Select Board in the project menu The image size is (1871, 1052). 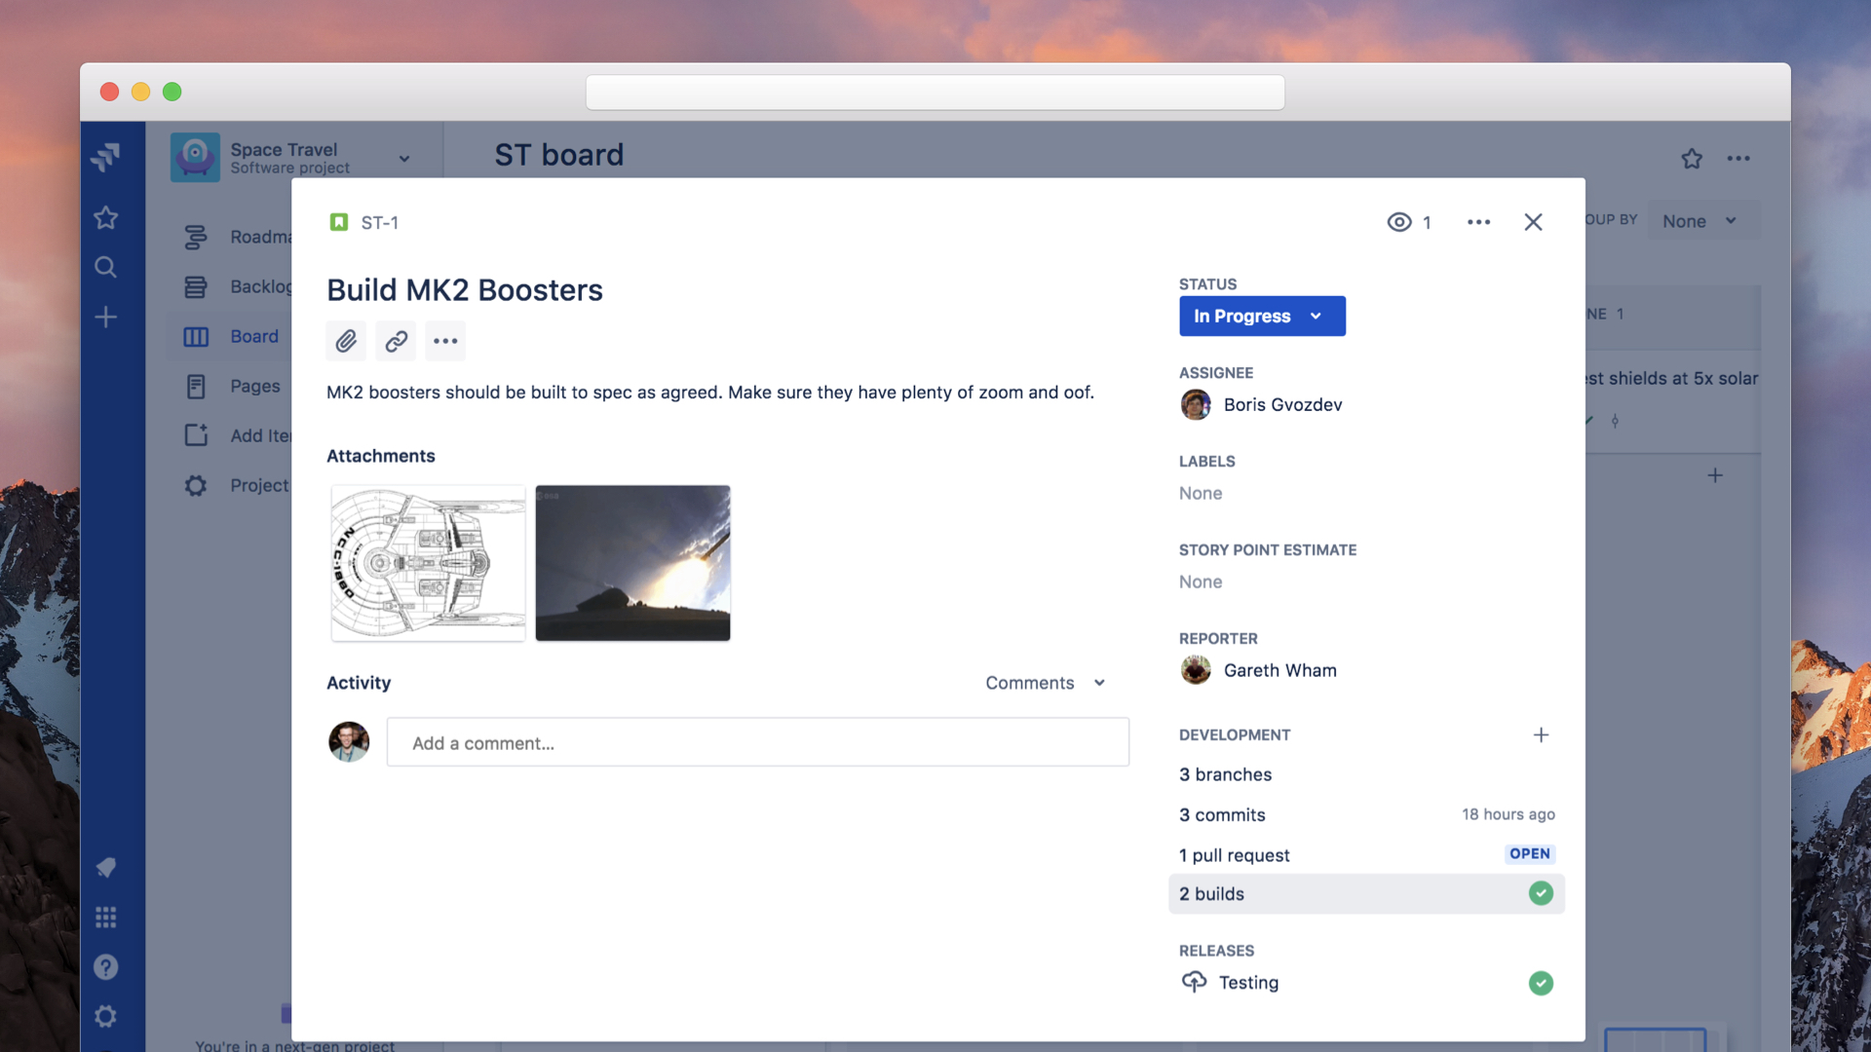coord(254,336)
